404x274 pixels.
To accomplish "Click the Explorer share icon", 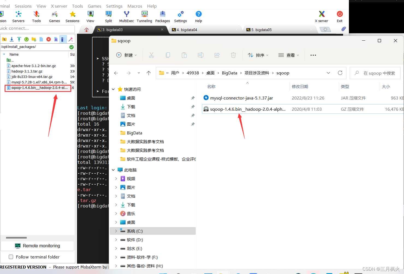I will [217, 55].
